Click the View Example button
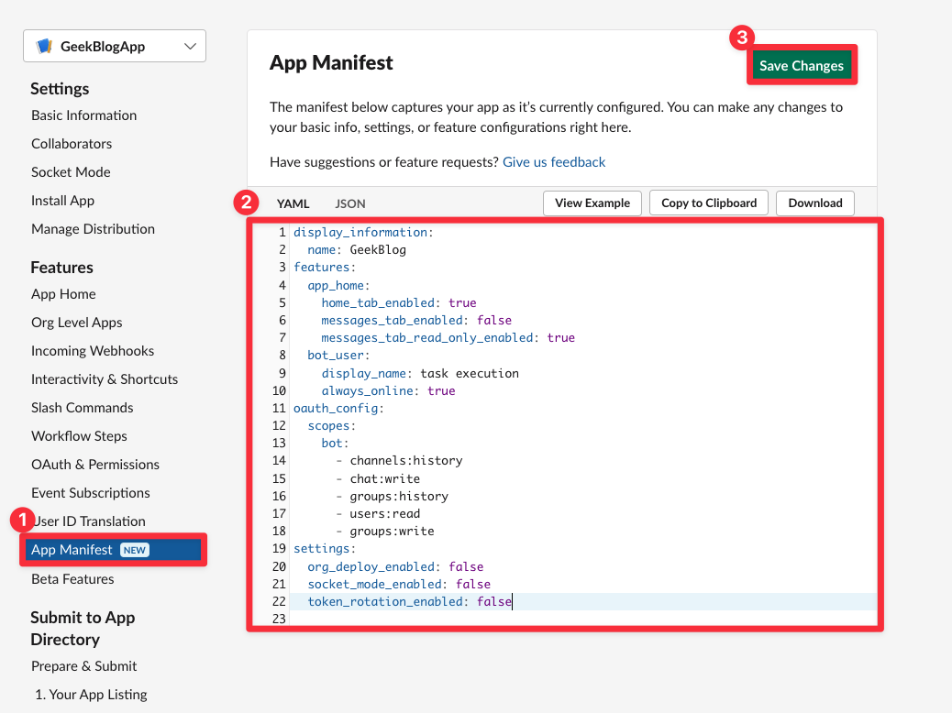 [x=592, y=203]
